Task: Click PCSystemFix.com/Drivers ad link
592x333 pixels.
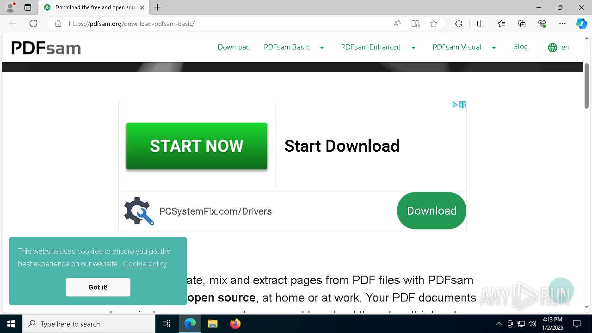Action: click(x=216, y=211)
